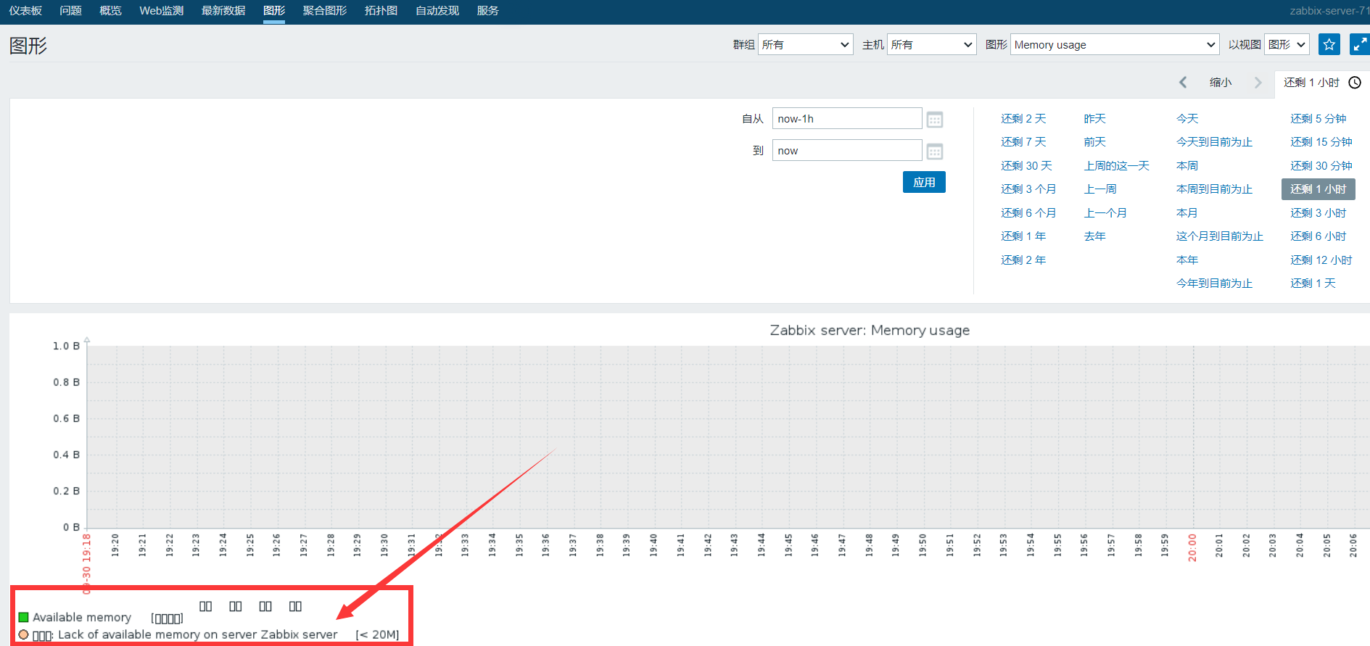The width and height of the screenshot is (1370, 646).
Task: Select 还剩 1 天 range link
Action: [x=1313, y=283]
